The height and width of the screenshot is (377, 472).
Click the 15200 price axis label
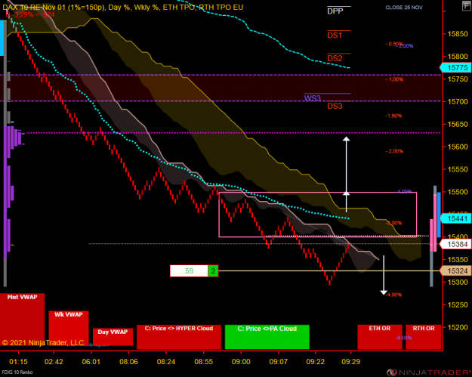(458, 328)
